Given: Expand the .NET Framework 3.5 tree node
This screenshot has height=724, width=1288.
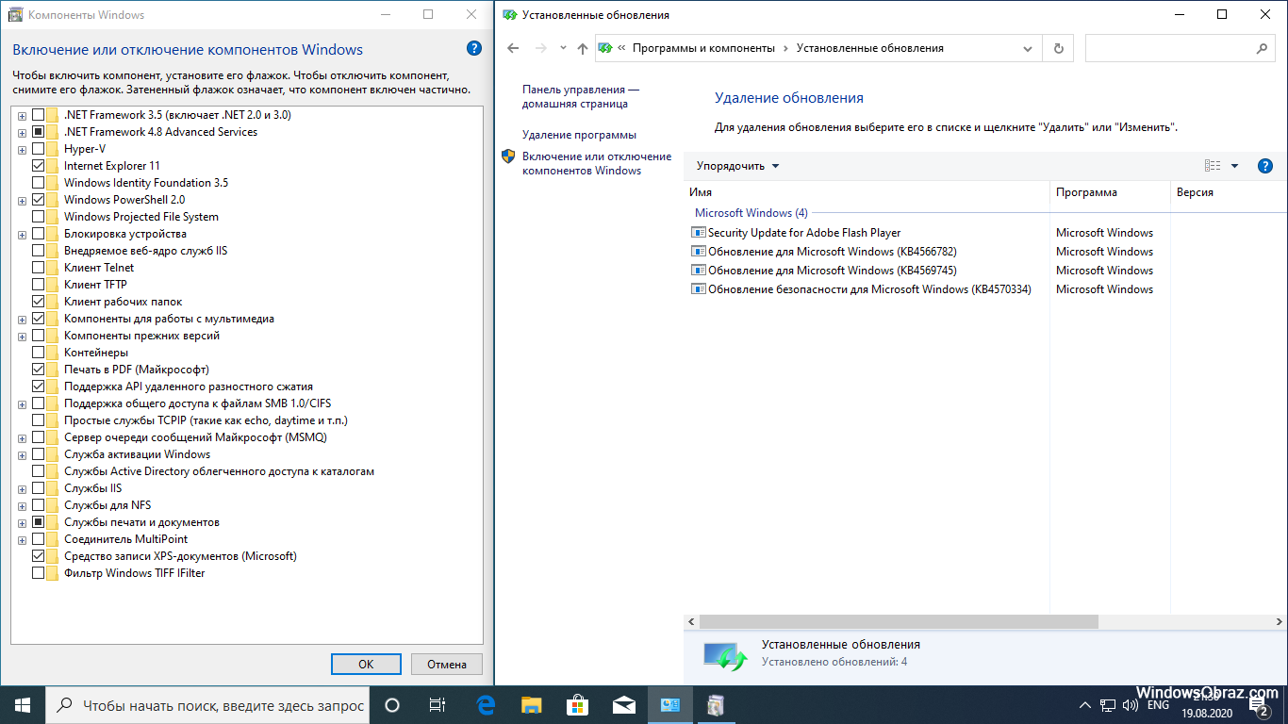Looking at the screenshot, I should pos(22,115).
